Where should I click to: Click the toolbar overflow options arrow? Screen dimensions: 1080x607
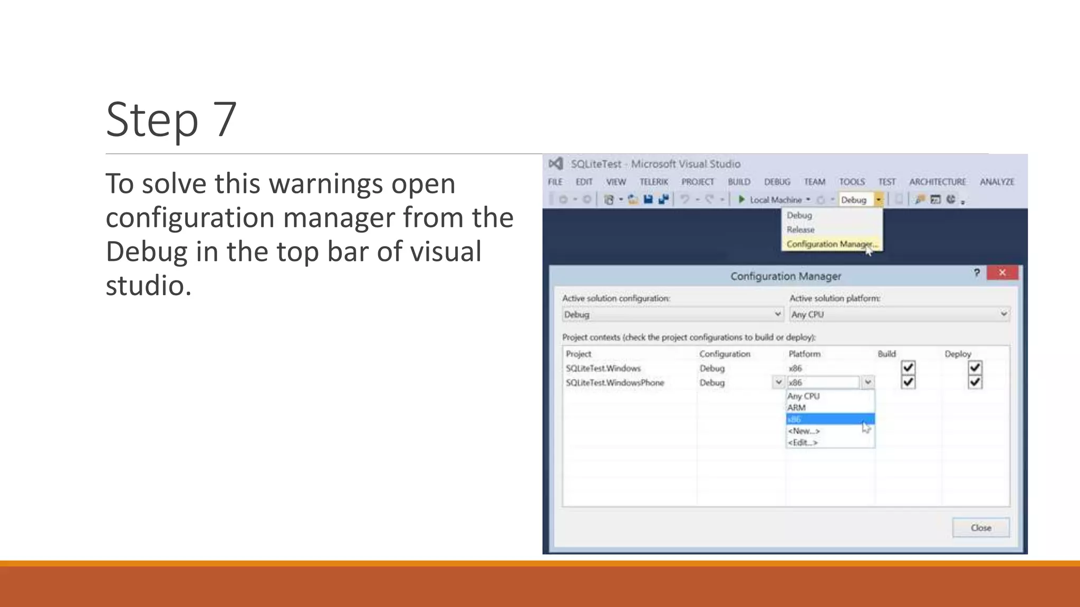point(962,202)
